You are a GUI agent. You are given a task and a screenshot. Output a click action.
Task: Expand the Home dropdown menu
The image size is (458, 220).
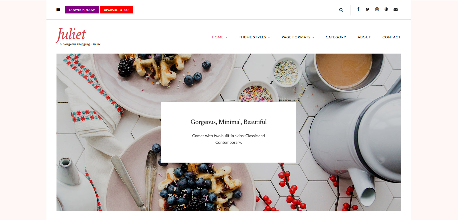219,37
